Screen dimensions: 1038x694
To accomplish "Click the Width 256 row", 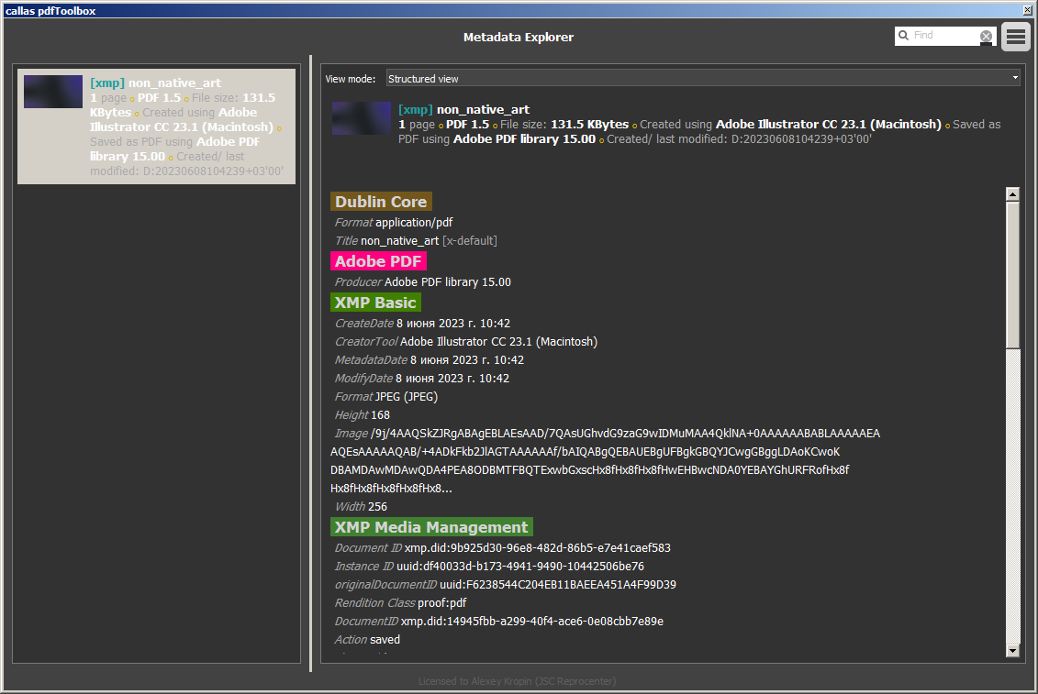I will [x=361, y=507].
